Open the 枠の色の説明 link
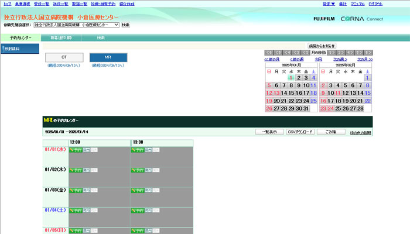This screenshot has width=410, height=234. click(361, 133)
